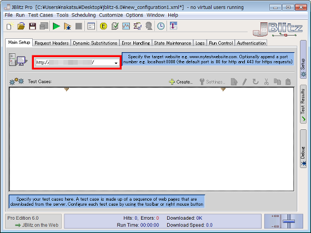The width and height of the screenshot is (311, 233).
Task: Click the grayed scissors cut icon
Action: [267, 82]
